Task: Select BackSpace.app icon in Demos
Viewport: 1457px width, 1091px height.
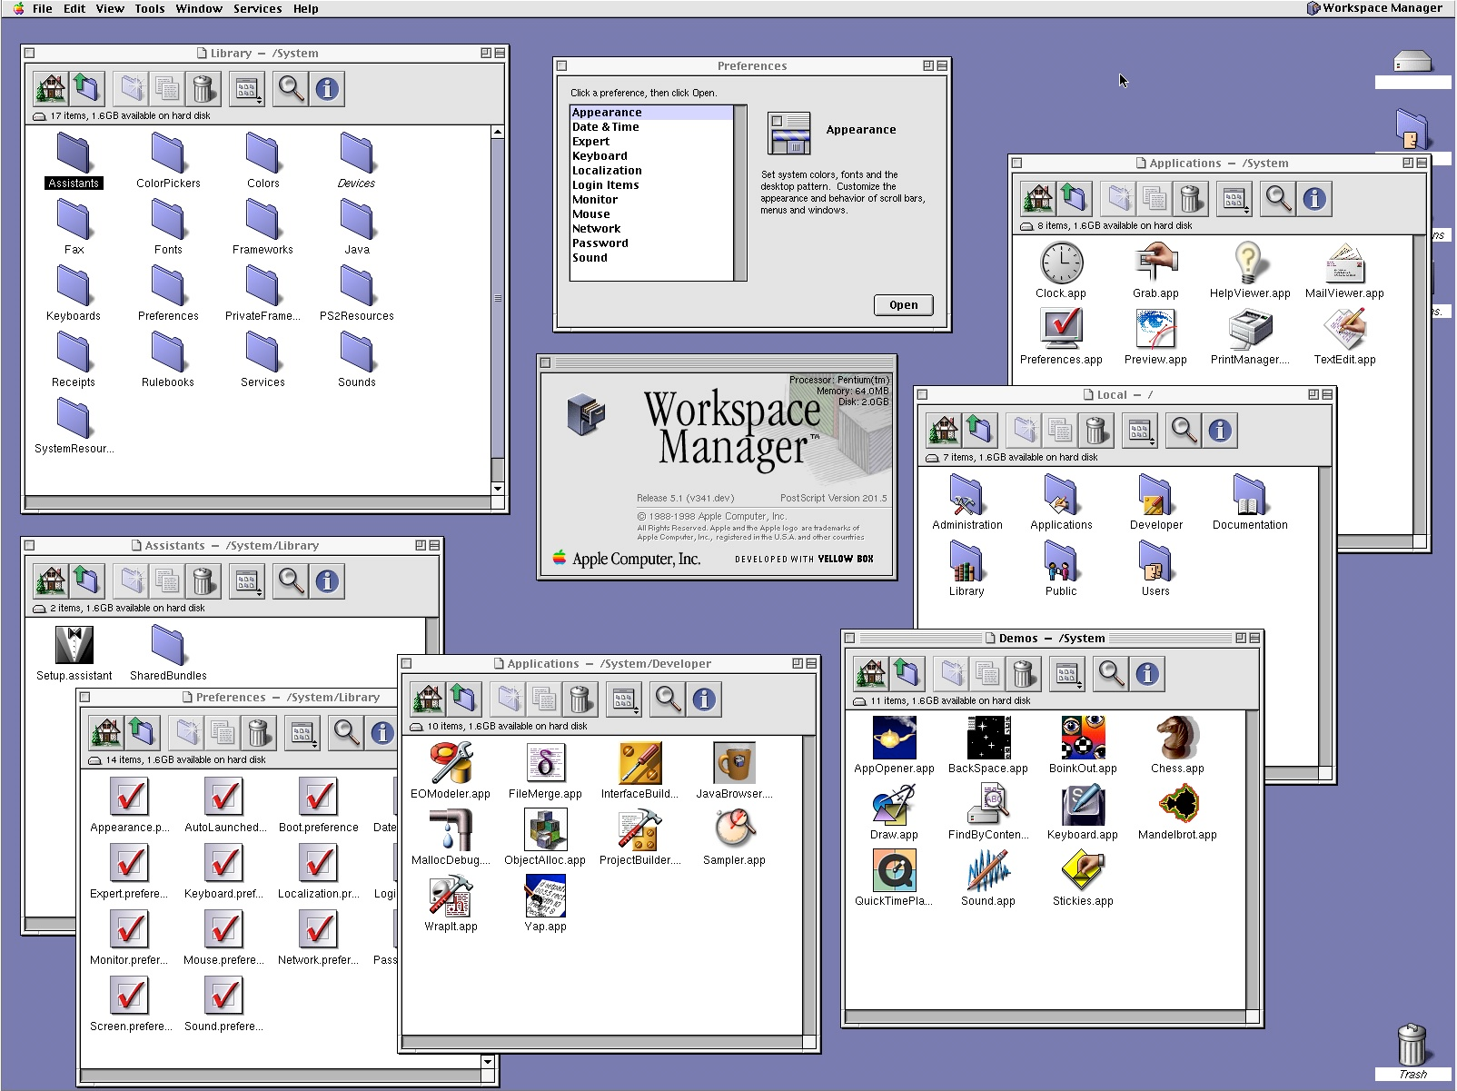Action: [x=988, y=738]
